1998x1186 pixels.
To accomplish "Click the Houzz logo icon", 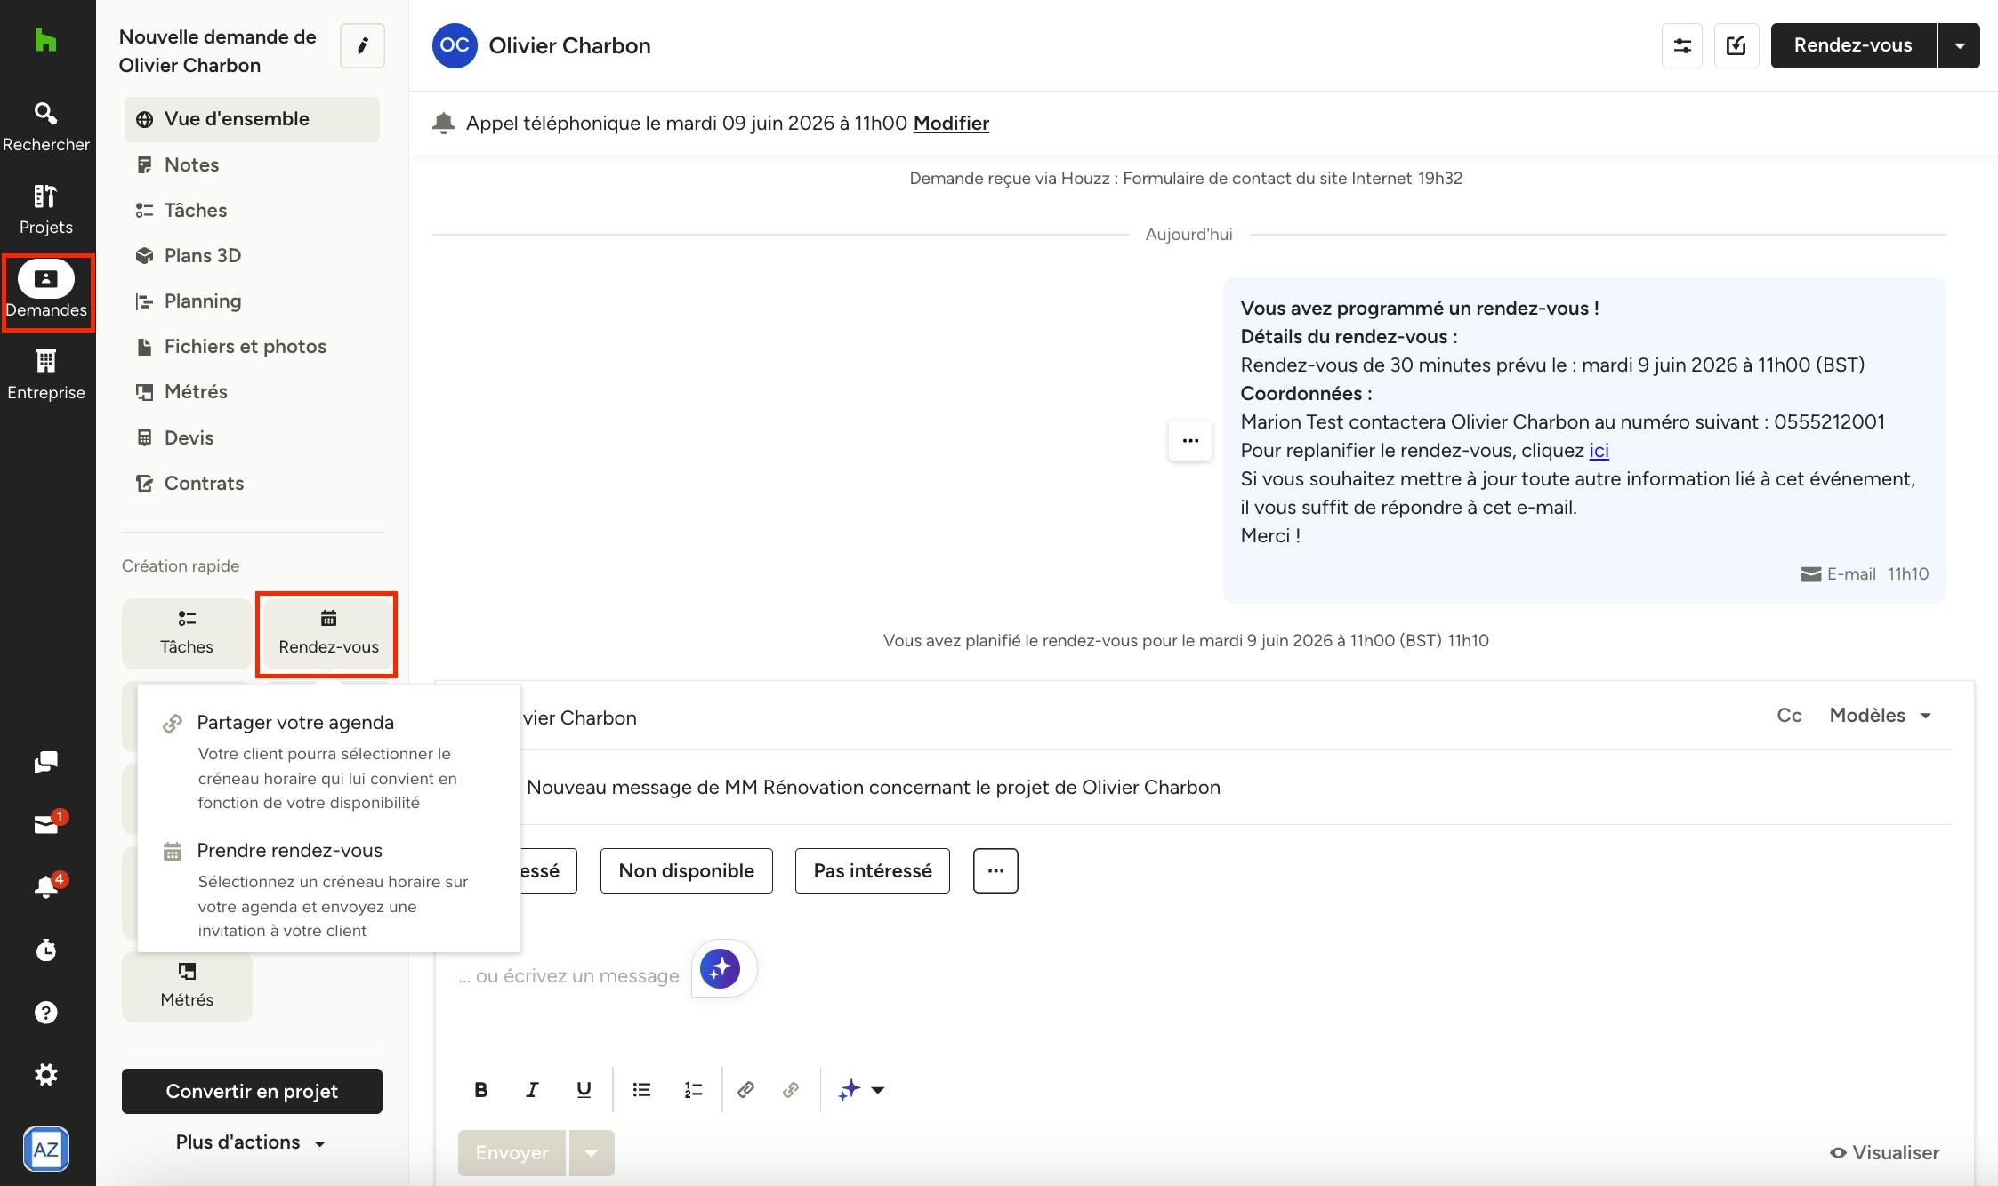I will 45,40.
